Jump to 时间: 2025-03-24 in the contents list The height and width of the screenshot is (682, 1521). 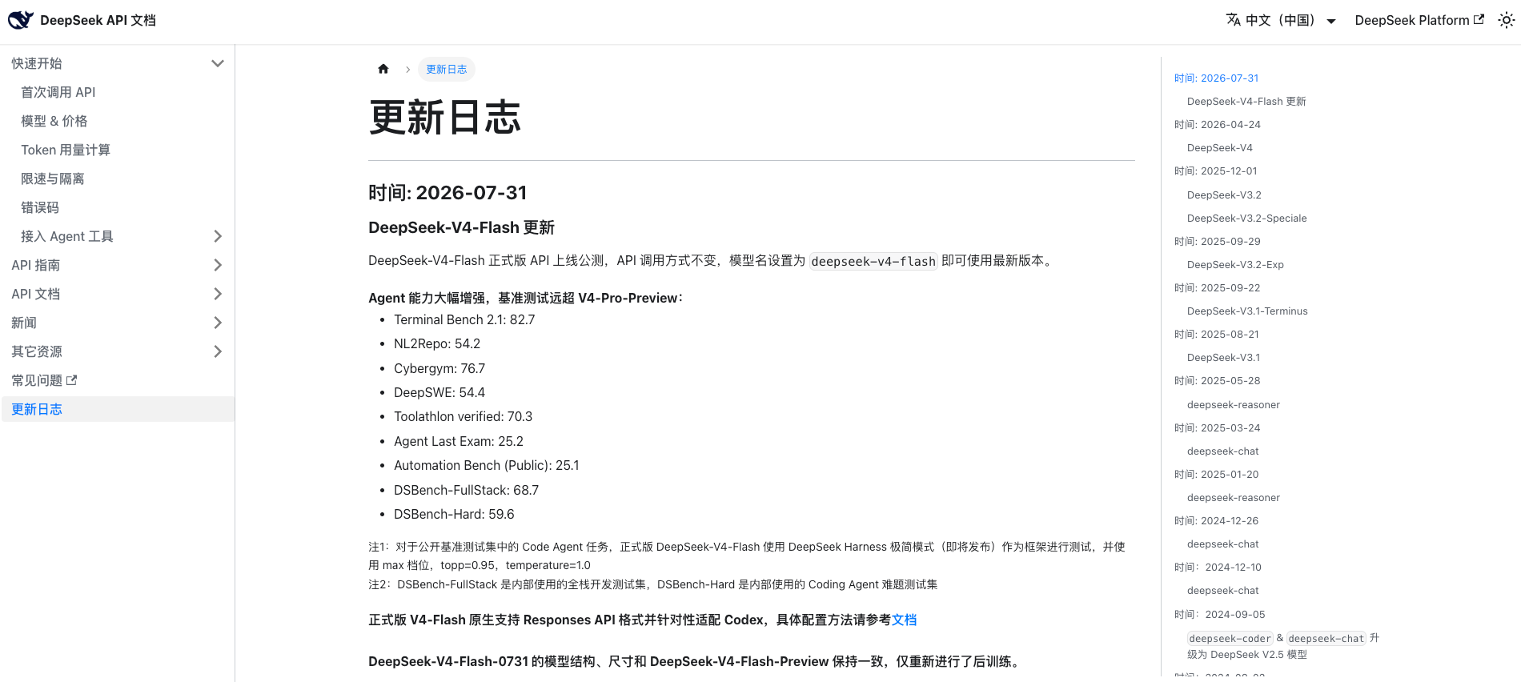(1217, 427)
